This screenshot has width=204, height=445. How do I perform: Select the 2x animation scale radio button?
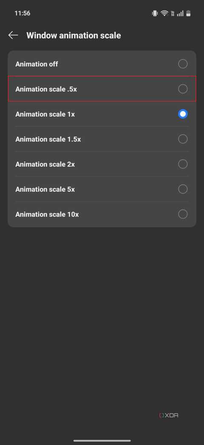pos(183,164)
